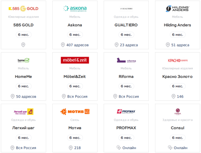Image resolution: width=201 pixels, height=153 pixels.
Task: Click Вся Россия under Möbel&Zeit
Action: tap(77, 97)
